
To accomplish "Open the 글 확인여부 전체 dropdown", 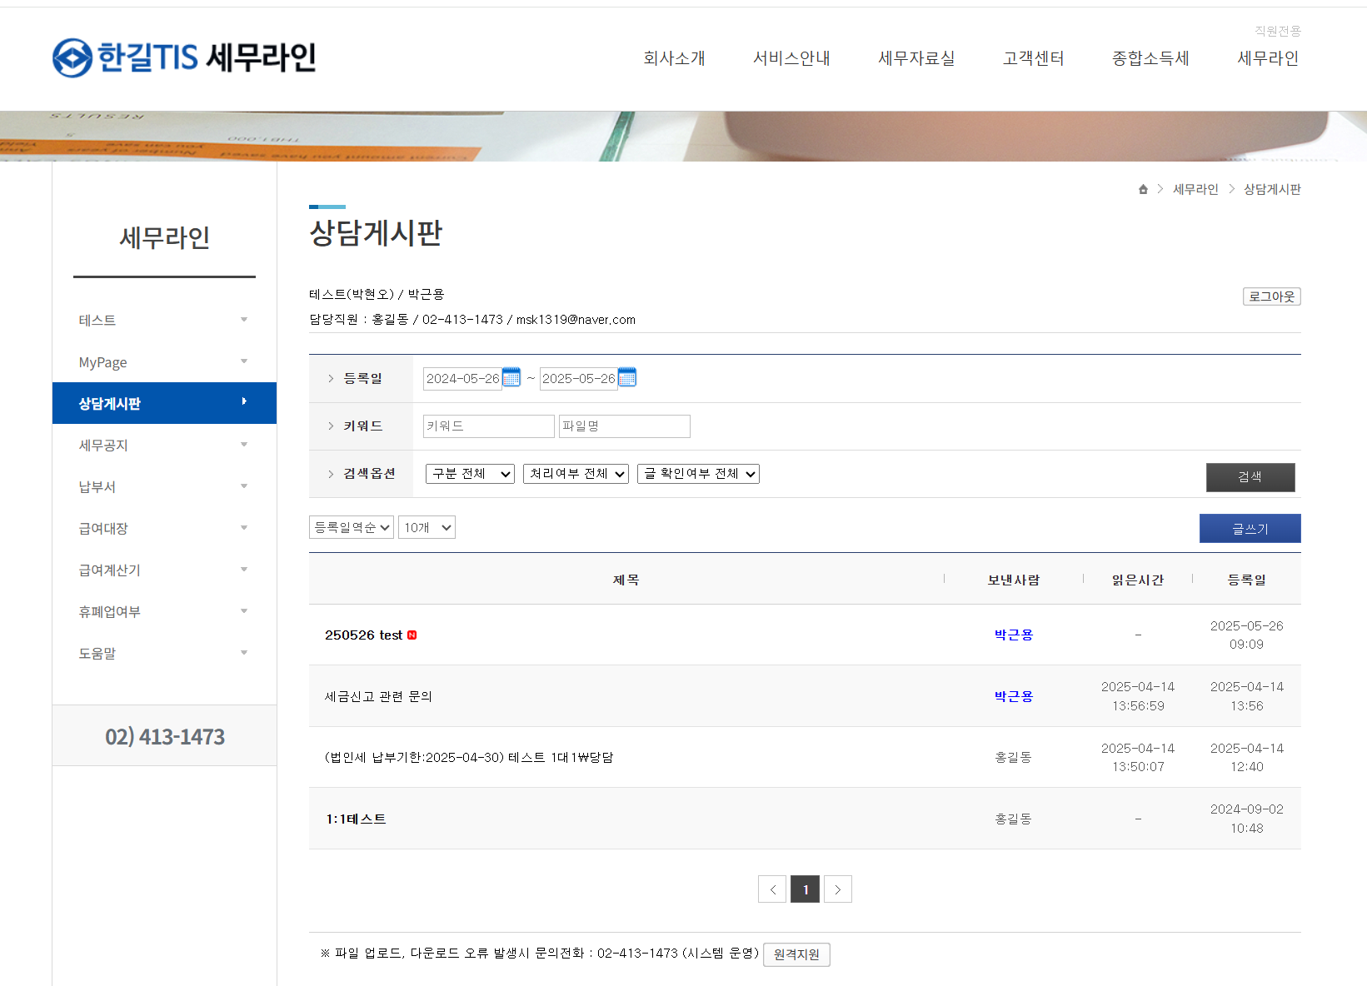I will point(698,474).
